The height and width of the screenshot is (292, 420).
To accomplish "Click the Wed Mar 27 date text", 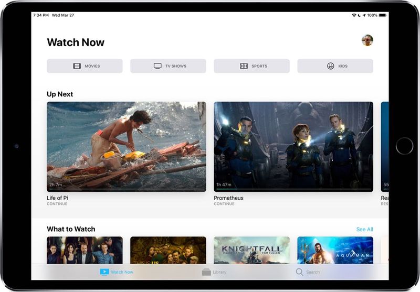I will coord(63,15).
